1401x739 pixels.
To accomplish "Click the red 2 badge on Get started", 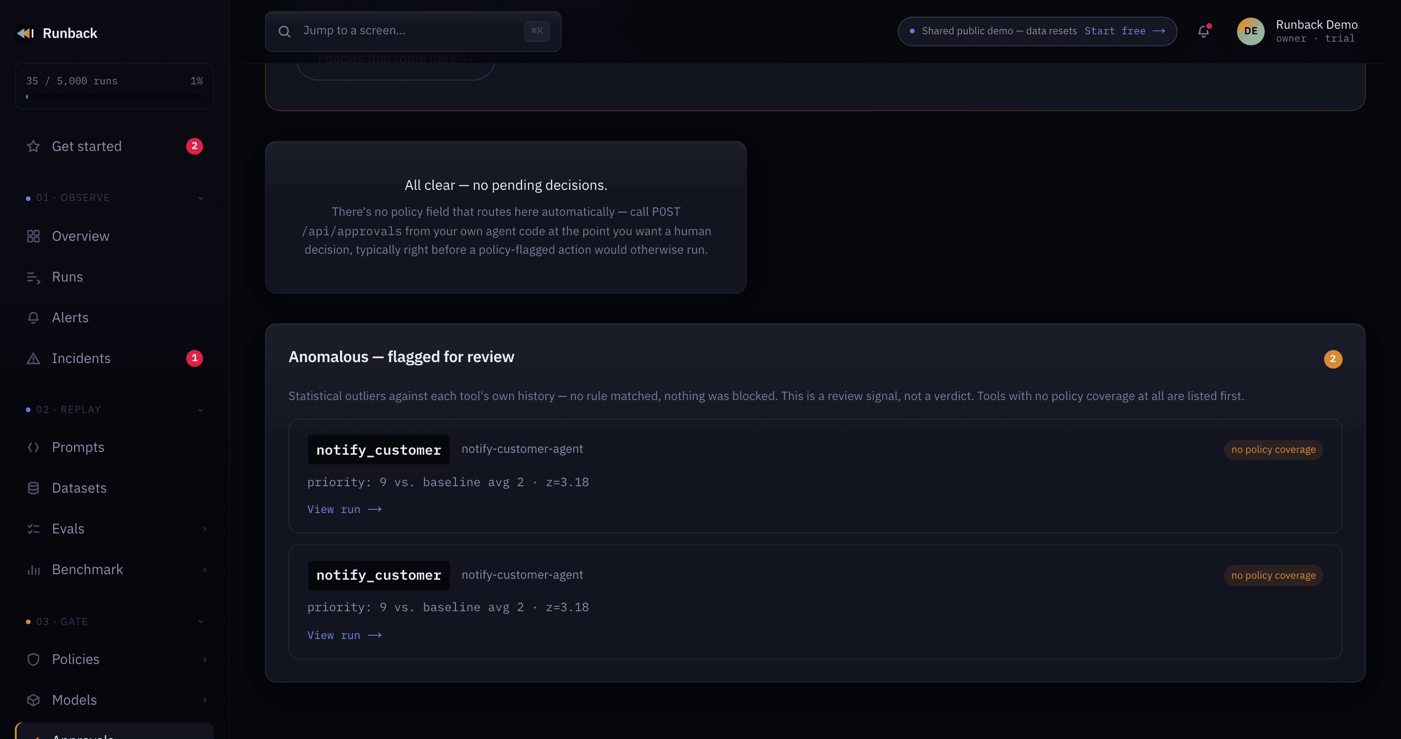I will [194, 146].
